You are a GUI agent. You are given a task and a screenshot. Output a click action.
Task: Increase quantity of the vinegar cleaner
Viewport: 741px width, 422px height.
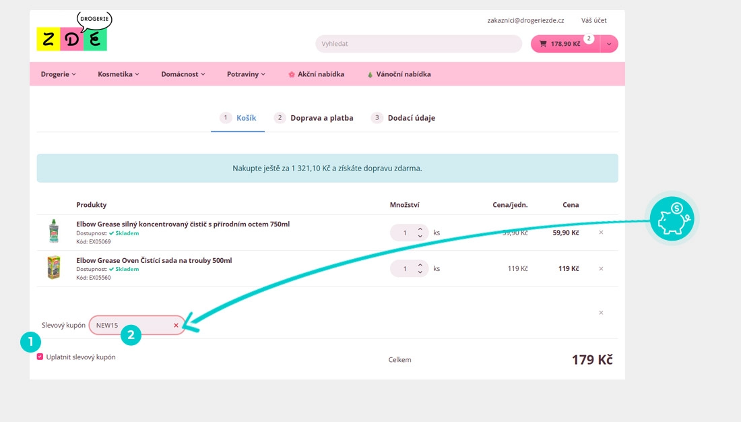tap(420, 229)
